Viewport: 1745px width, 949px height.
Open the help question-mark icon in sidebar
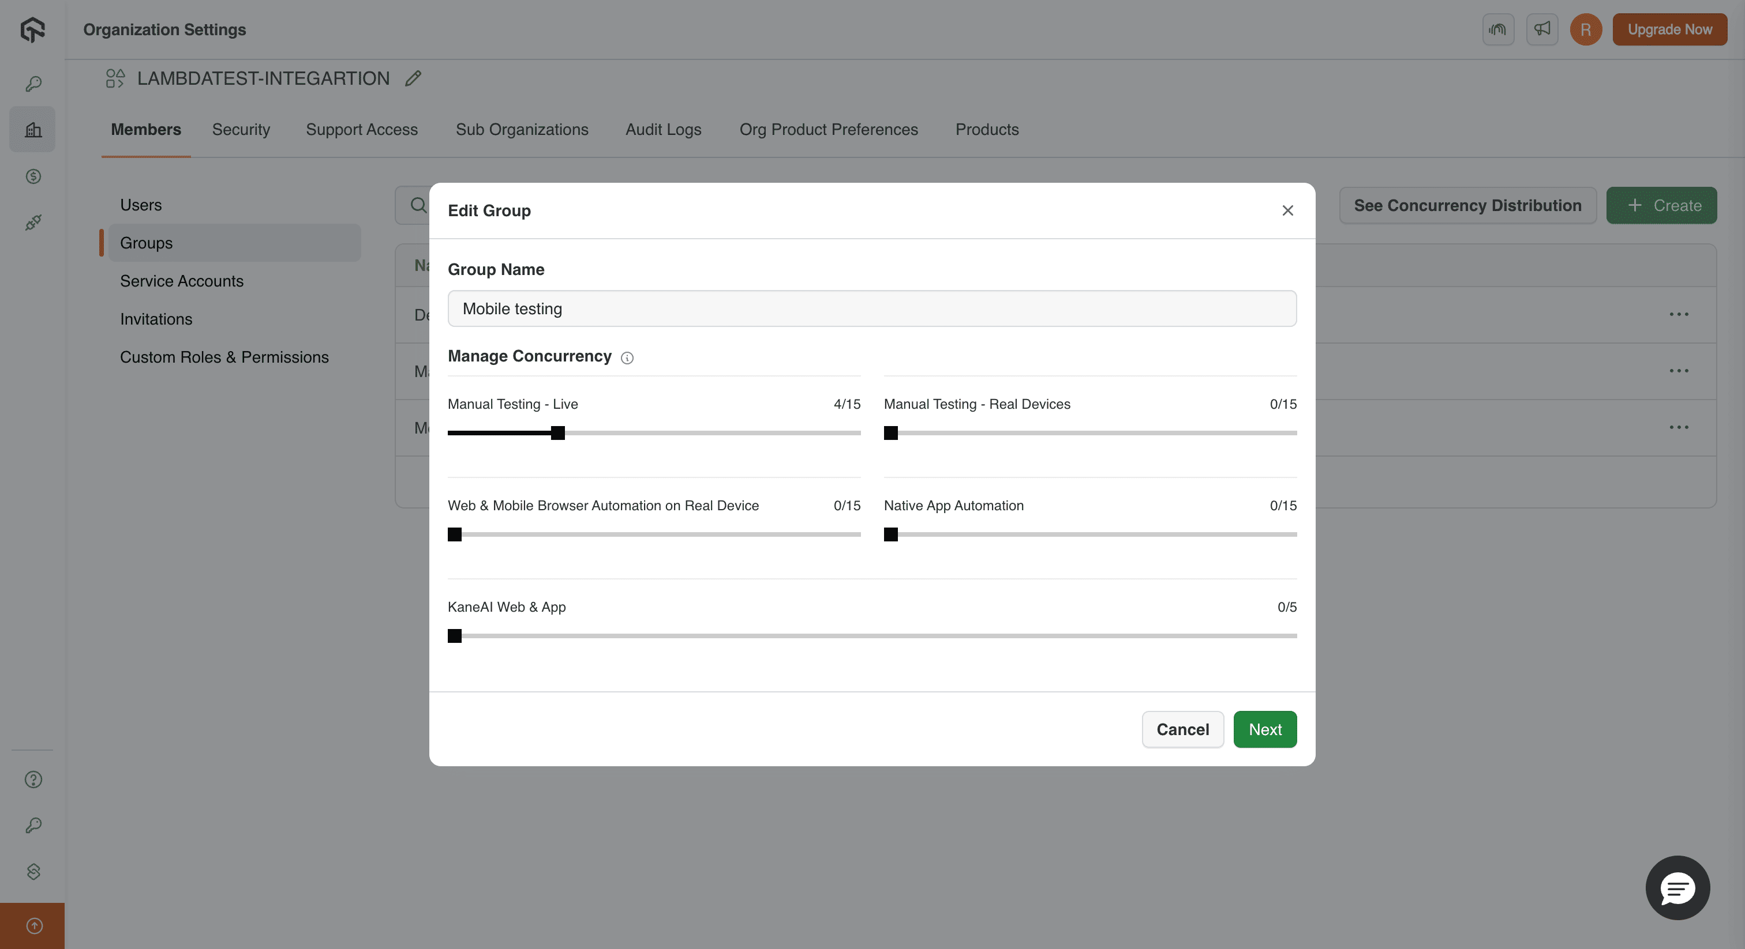point(32,779)
